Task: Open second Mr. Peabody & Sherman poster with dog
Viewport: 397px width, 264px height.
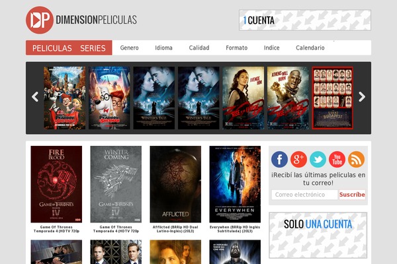Action: [109, 98]
